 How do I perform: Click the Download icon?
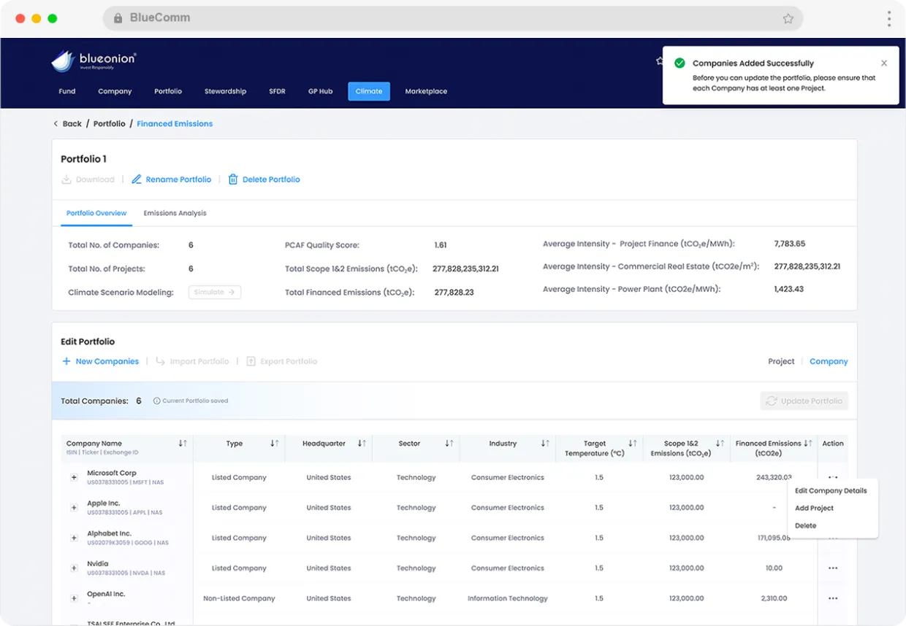(x=66, y=179)
